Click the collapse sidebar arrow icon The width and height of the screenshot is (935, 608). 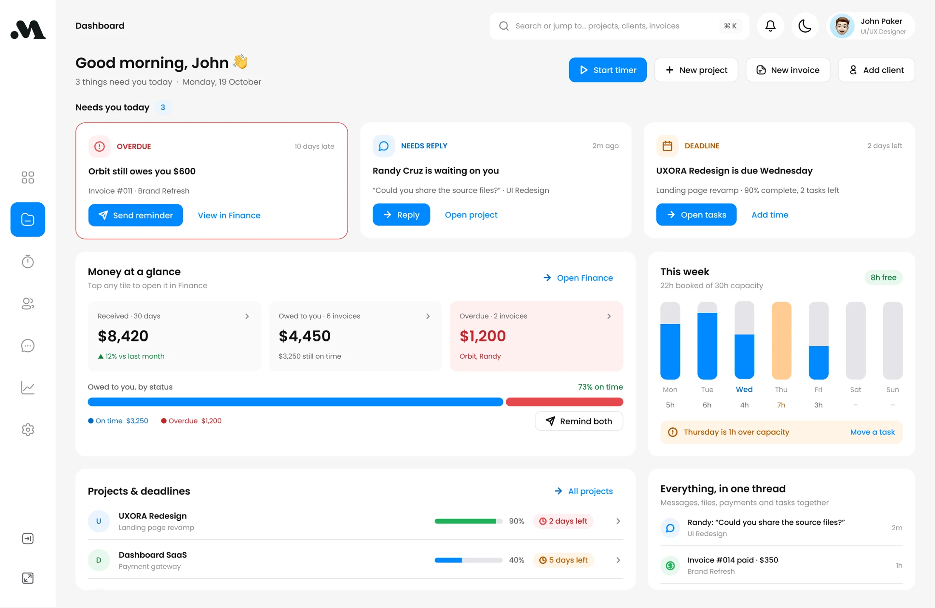pyautogui.click(x=28, y=539)
